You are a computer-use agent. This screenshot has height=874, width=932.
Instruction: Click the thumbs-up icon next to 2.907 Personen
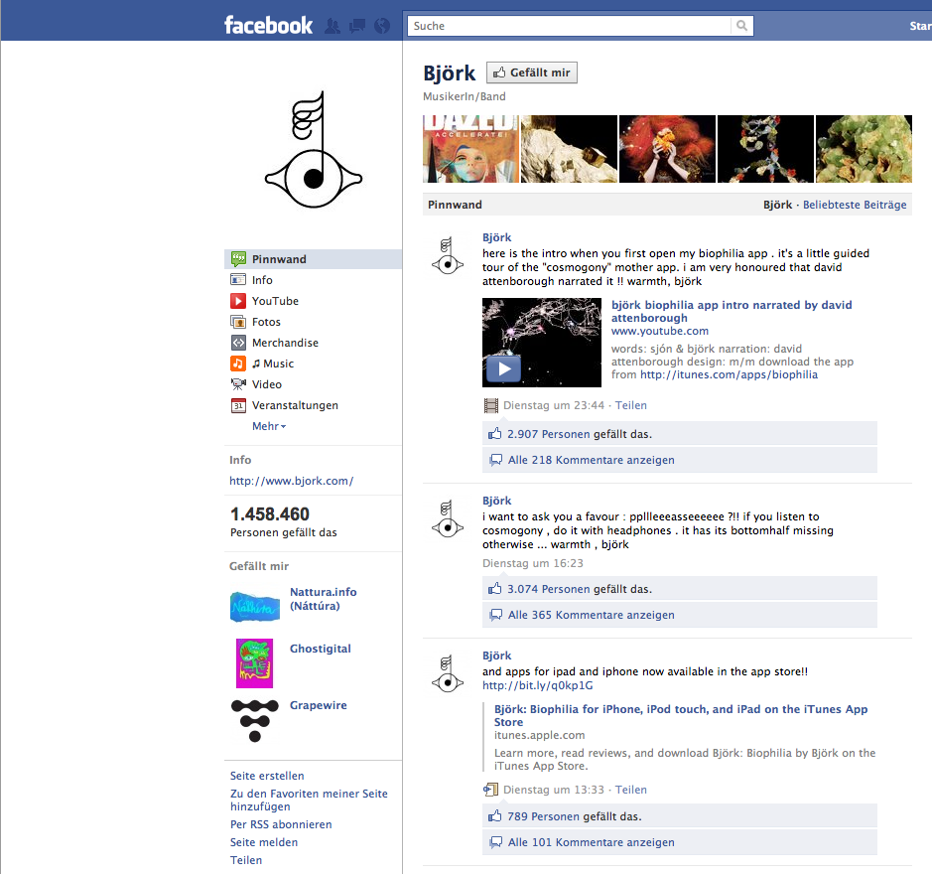[494, 434]
